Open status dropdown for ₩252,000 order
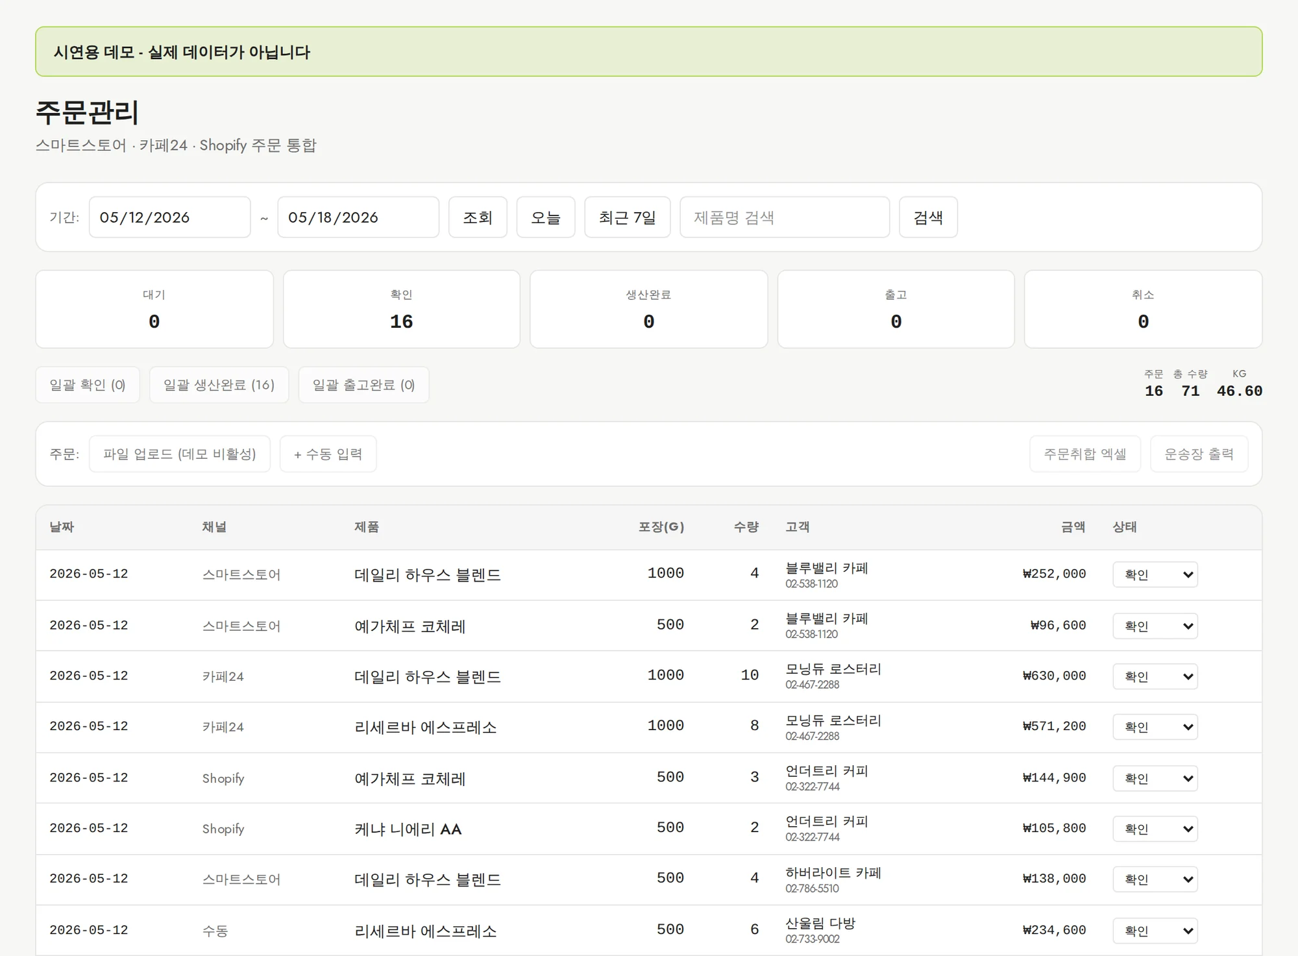 pyautogui.click(x=1155, y=574)
